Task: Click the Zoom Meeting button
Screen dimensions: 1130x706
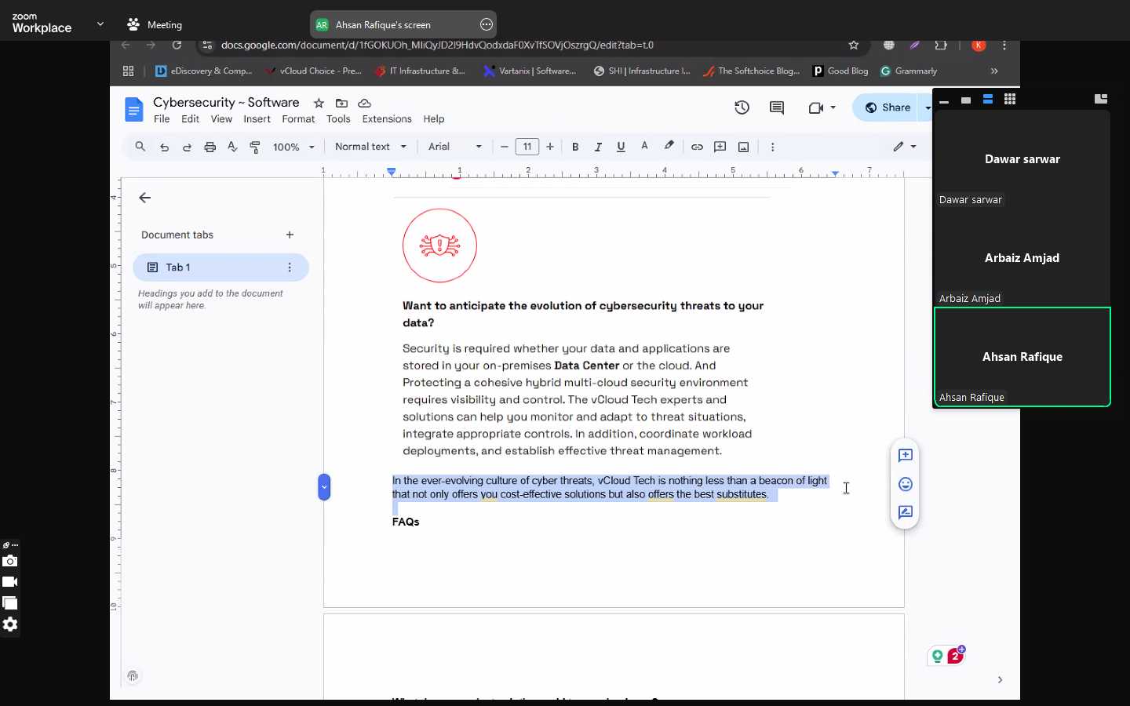Action: [155, 24]
